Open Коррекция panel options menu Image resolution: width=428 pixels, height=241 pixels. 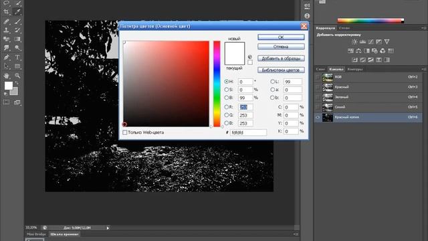423,28
